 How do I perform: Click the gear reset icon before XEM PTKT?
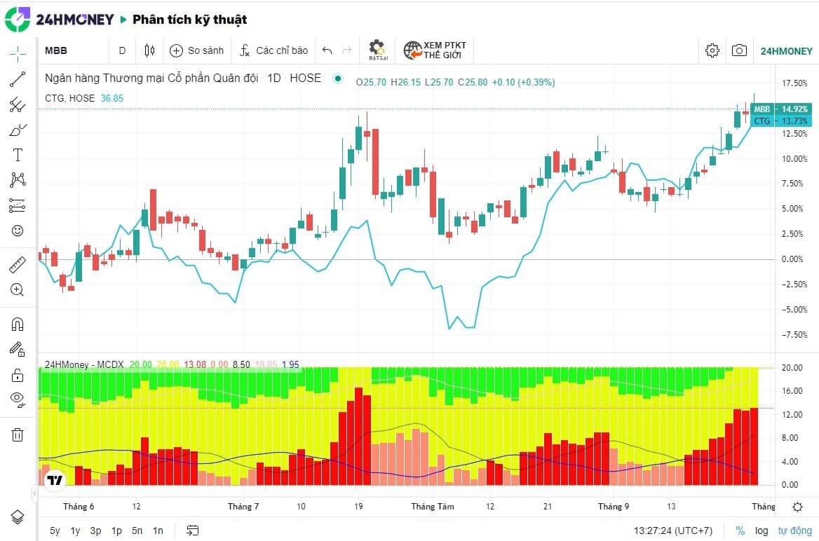point(377,50)
